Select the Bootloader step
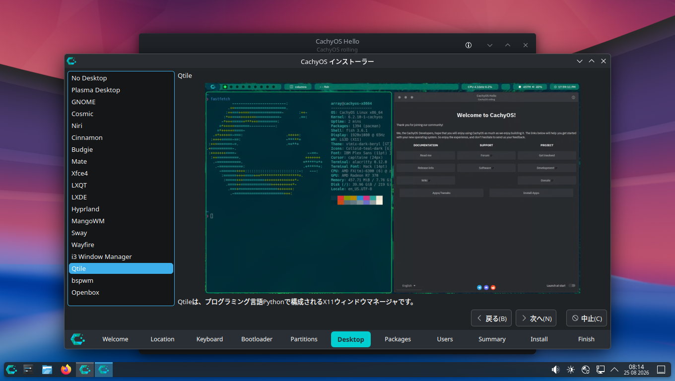This screenshot has width=675, height=381. click(257, 339)
